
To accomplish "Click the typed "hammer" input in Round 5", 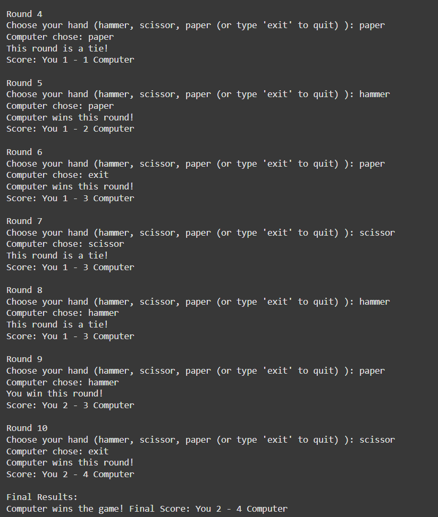I will point(374,94).
